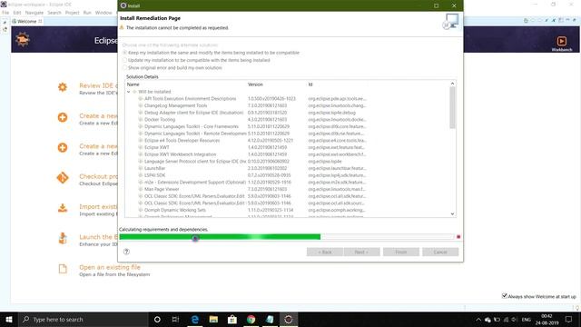Select Keep my installation the same radio option

click(x=125, y=53)
